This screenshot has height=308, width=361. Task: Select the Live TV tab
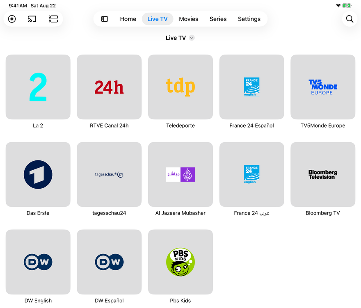[158, 19]
